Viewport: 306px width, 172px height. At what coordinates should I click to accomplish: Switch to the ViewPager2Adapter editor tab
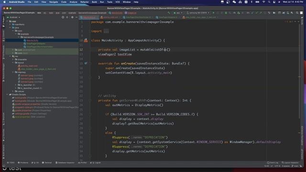(168, 17)
